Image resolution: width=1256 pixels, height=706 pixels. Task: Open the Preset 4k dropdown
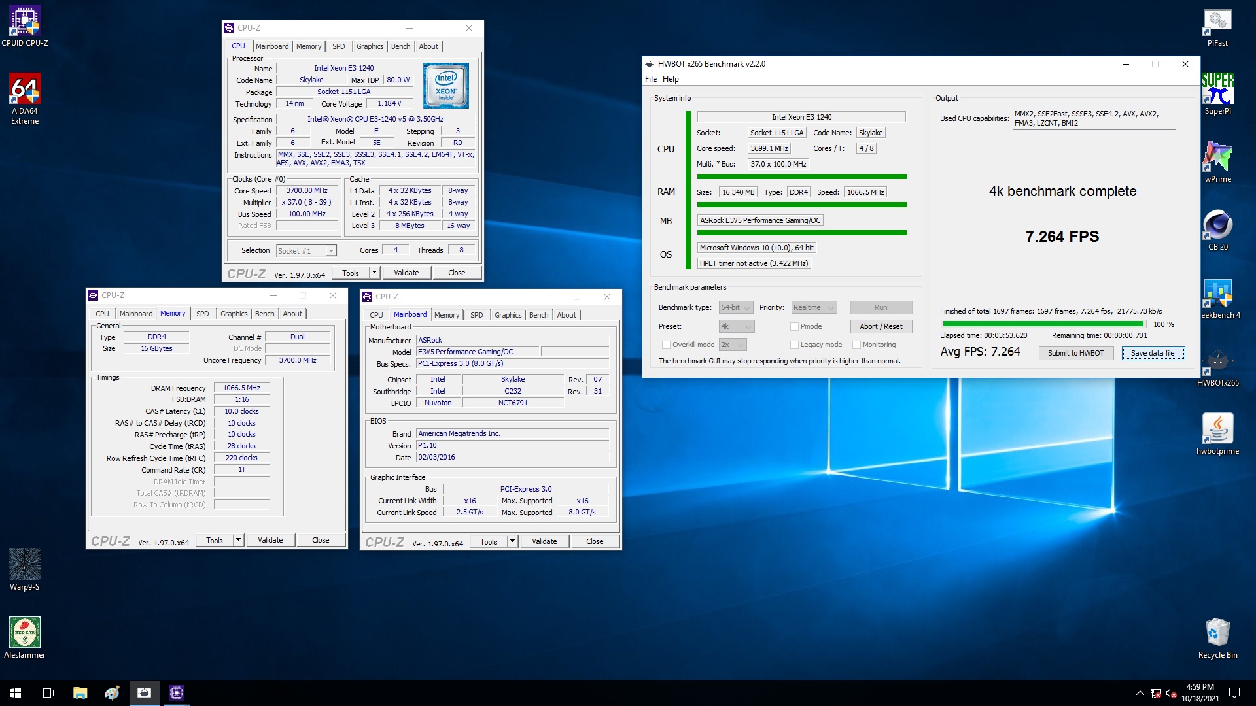point(736,326)
